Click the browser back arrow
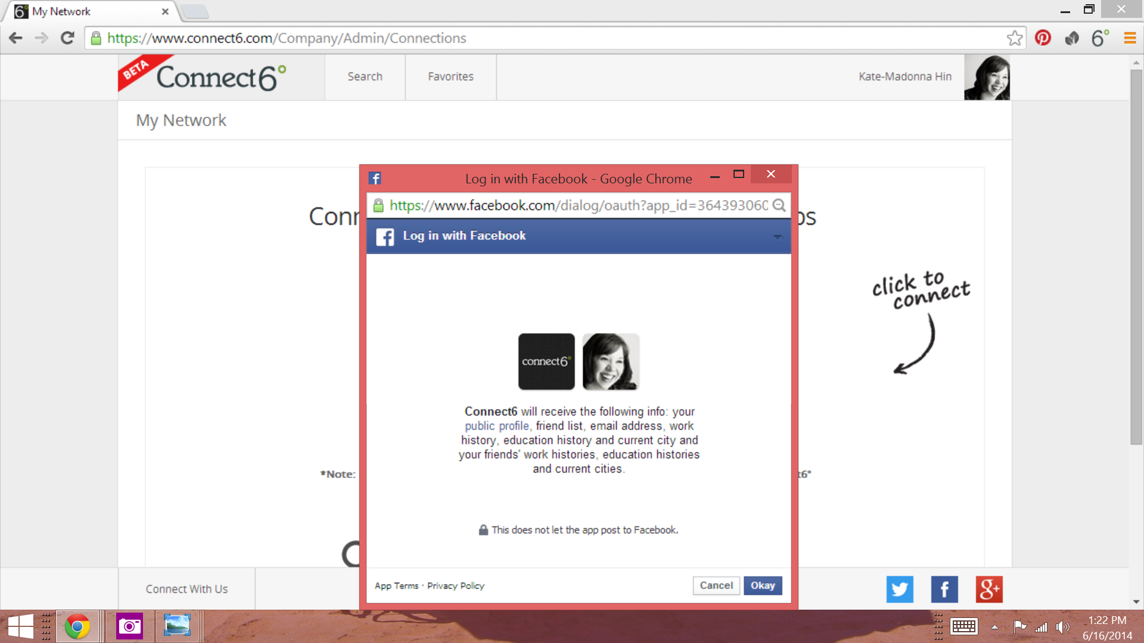 [x=15, y=38]
